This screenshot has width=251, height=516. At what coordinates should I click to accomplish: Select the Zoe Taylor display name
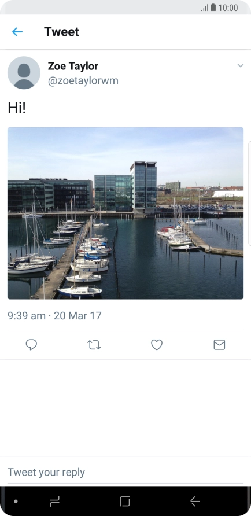[x=73, y=66]
